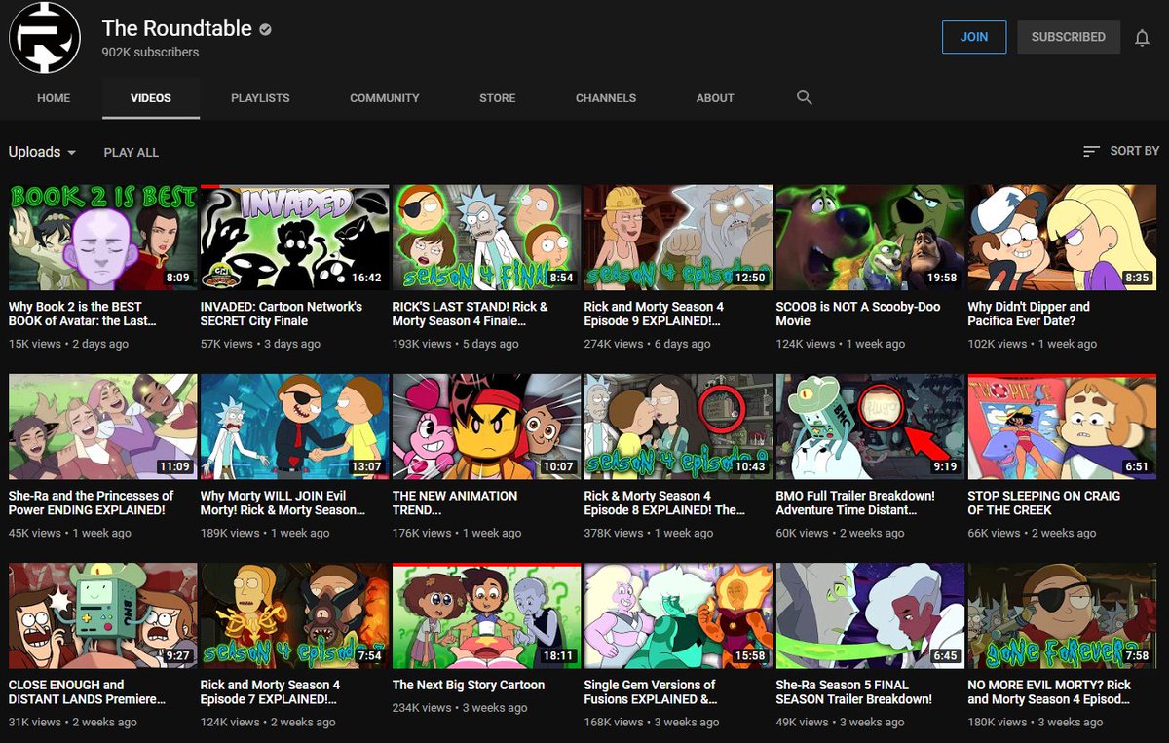Click the Roundtable channel avatar logo
This screenshot has width=1169, height=743.
coord(45,37)
